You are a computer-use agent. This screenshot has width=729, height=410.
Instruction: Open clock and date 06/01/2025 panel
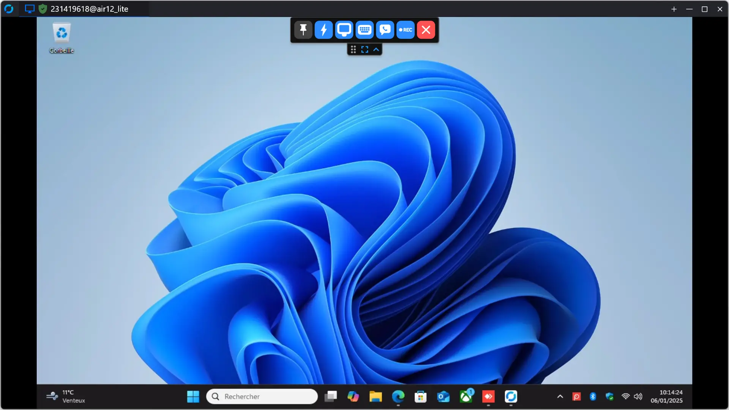[x=667, y=396]
